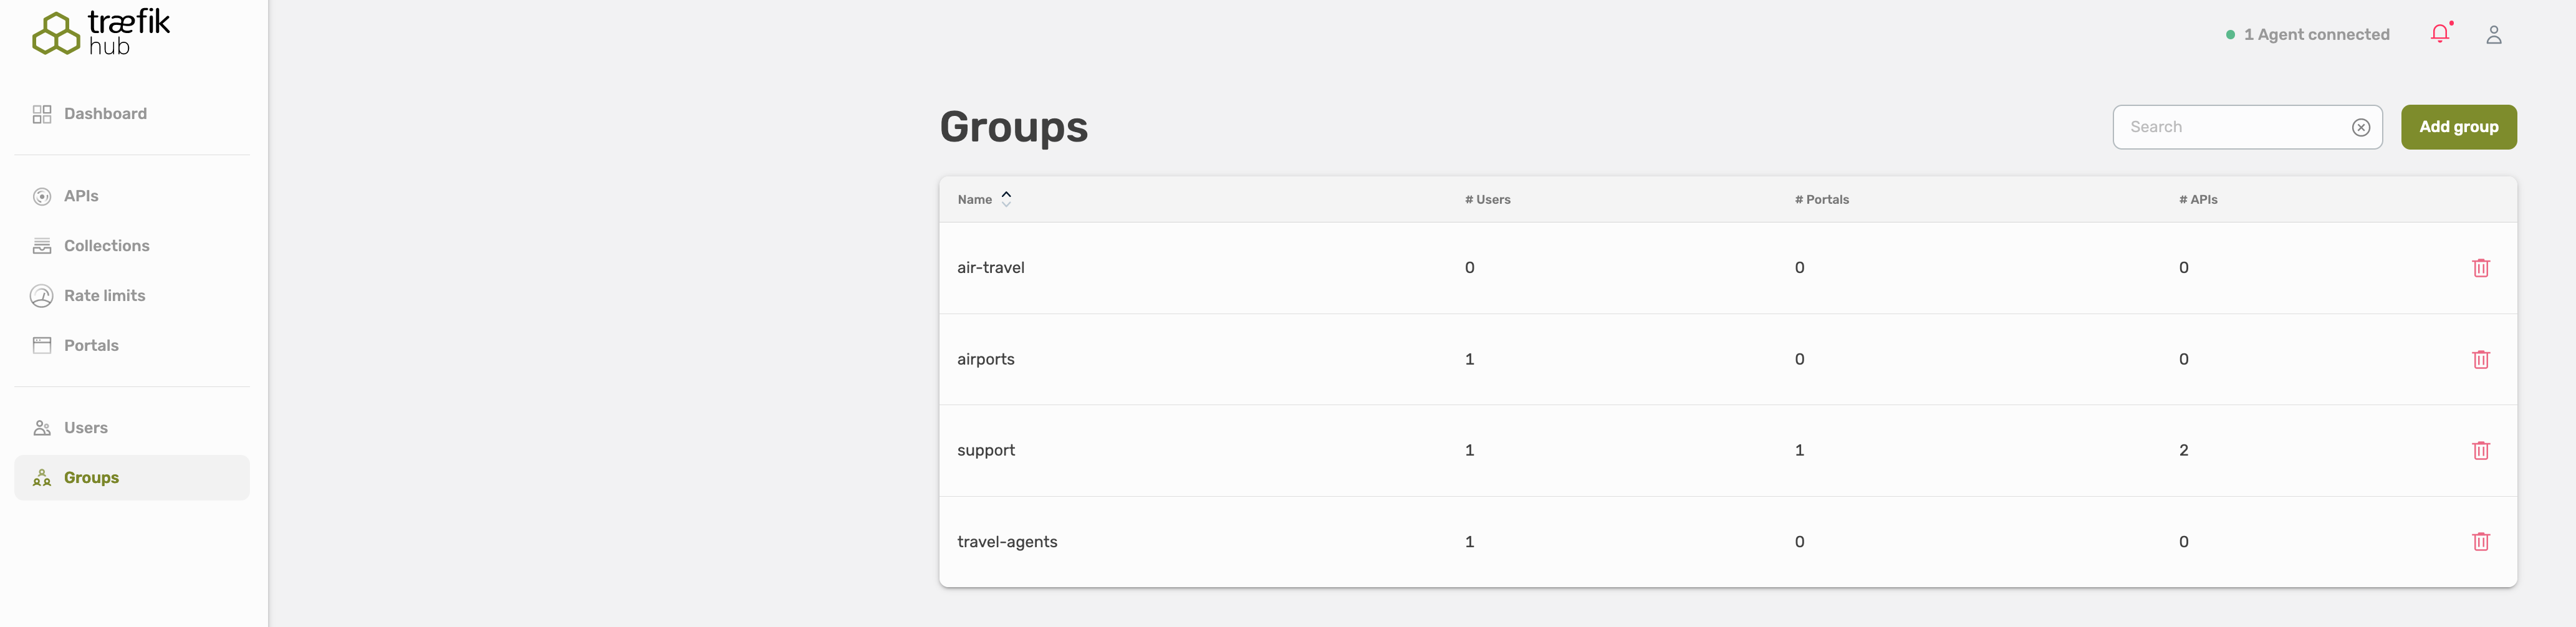
Task: Click the Users sidebar icon
Action: 41,427
